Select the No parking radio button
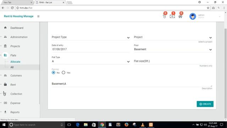Viewport: 227px width, 128px height. (54, 73)
